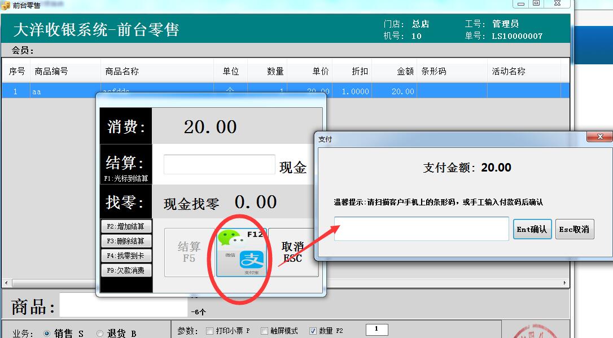This screenshot has height=338, width=613.
Task: Click the 工号 管理员 label
Action: point(492,24)
